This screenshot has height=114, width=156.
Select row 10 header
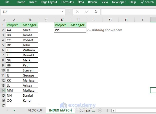[x=3, y=70]
